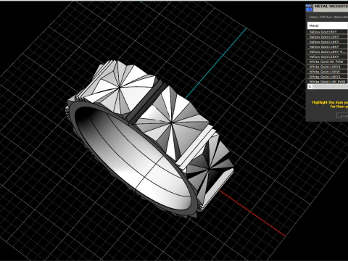The height and width of the screenshot is (261, 348).
Task: Click the metal list's left scroll arrow
Action: coord(310,86)
